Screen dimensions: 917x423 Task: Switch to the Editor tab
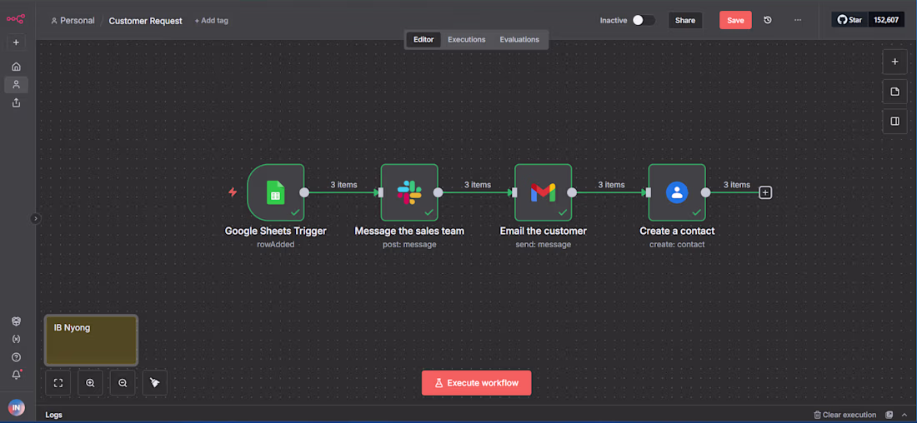point(423,40)
